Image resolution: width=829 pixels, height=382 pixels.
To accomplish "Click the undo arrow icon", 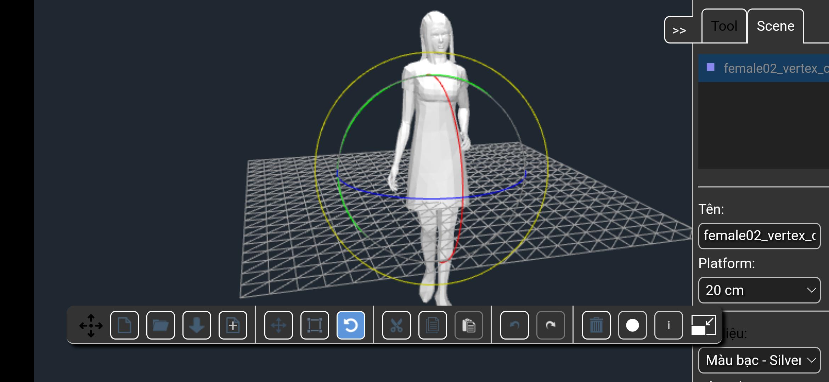I will 514,325.
